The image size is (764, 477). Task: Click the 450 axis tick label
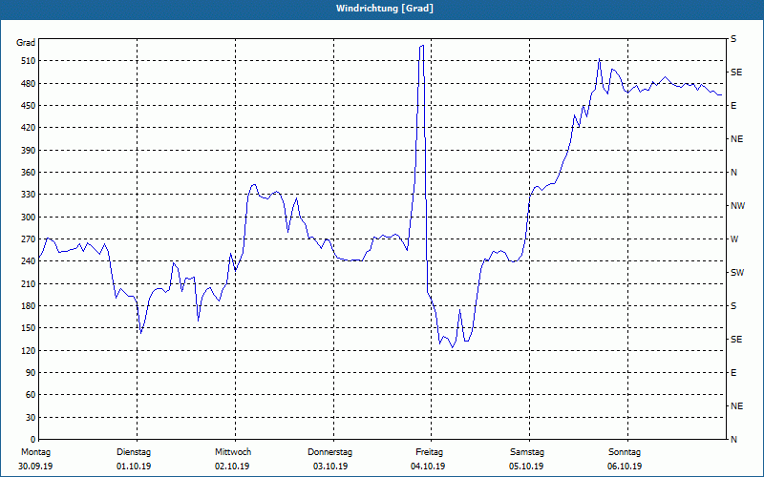click(x=29, y=106)
